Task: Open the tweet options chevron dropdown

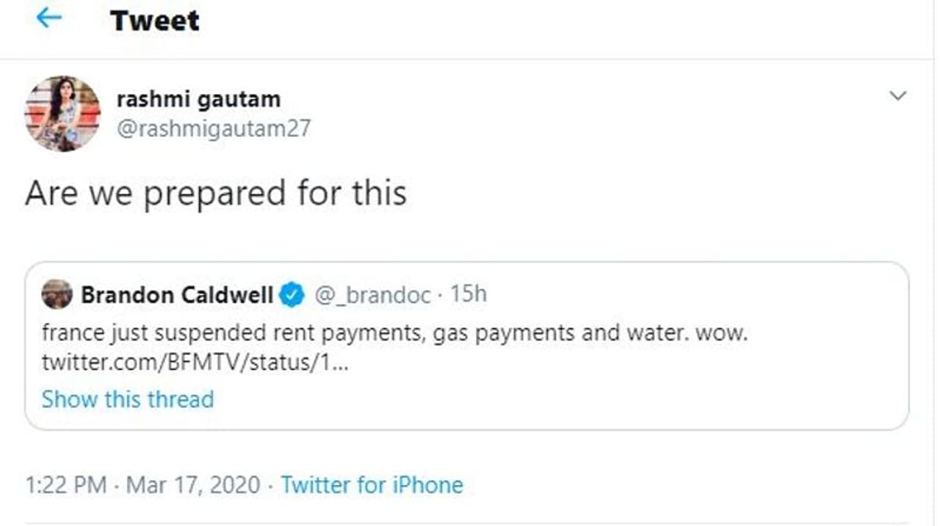Action: (897, 96)
